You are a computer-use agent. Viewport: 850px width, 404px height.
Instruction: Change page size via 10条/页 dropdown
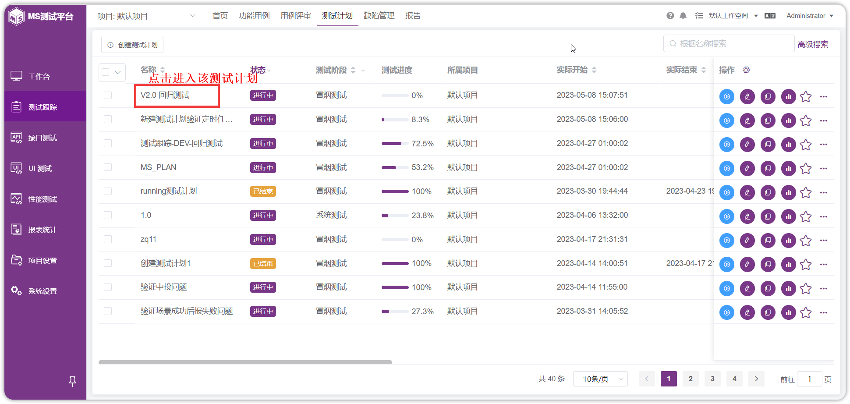[x=600, y=379]
